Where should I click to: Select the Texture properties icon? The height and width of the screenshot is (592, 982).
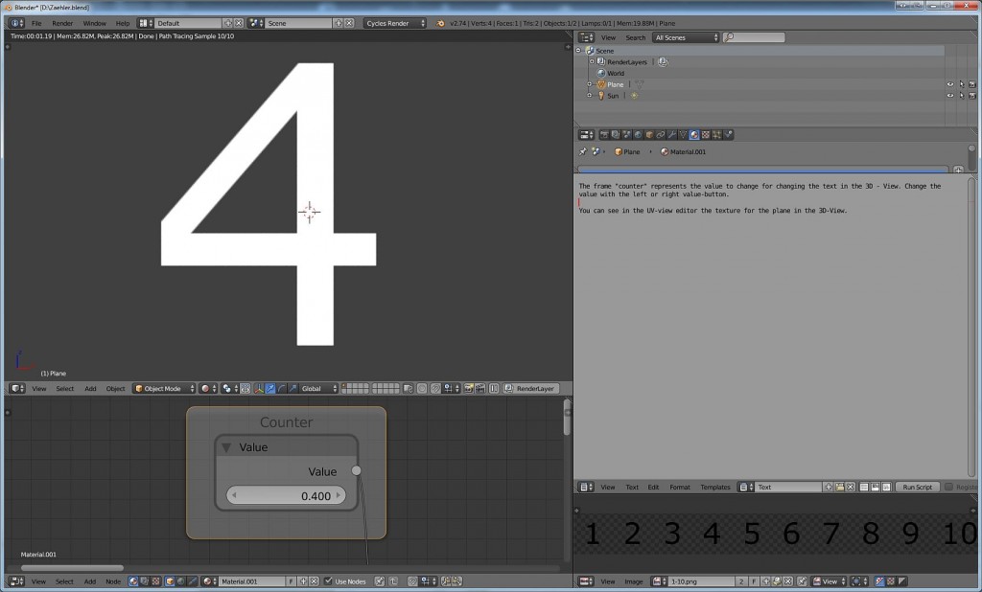coord(706,134)
